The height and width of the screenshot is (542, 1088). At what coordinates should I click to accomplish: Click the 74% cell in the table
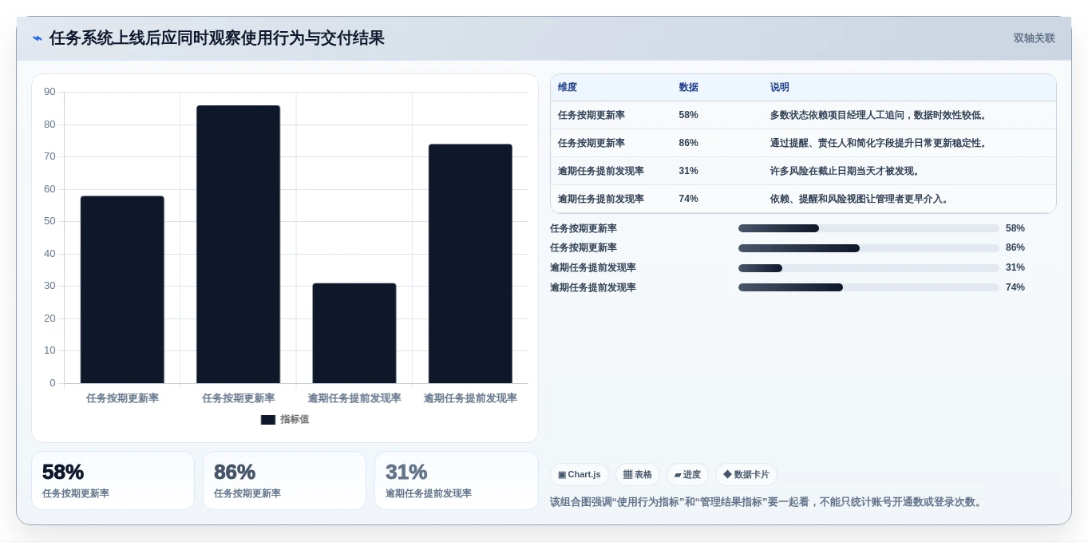[x=688, y=199]
